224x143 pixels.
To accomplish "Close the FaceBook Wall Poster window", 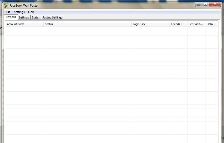I will 215,5.
